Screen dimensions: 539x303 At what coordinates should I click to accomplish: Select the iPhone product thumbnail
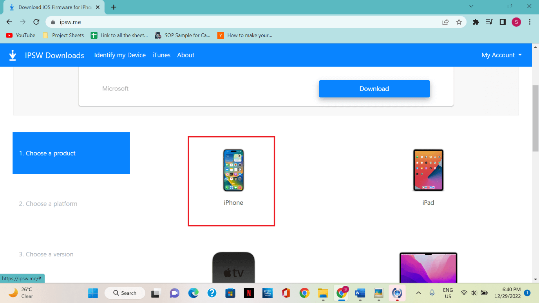pos(233,170)
